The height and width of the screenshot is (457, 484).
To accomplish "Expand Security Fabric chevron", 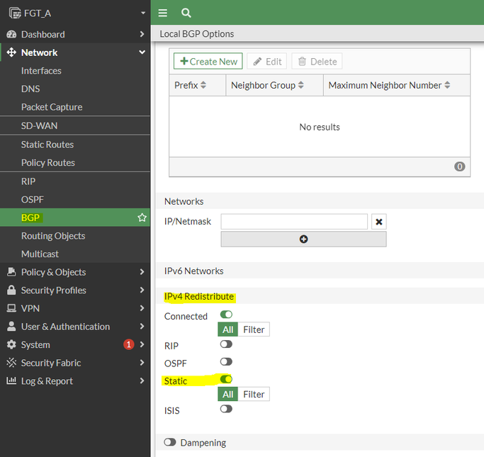I will click(142, 363).
